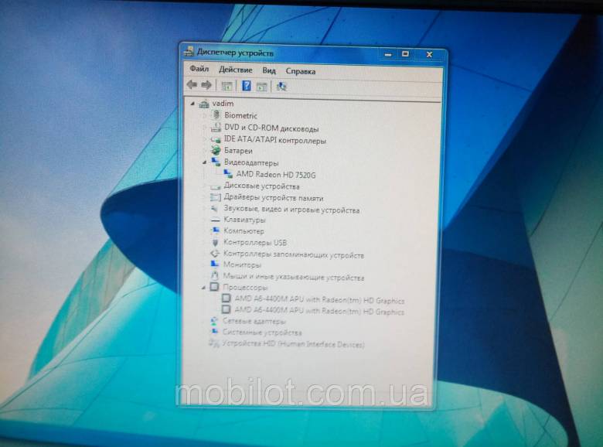Click the Мониторы monitor icon

point(215,264)
